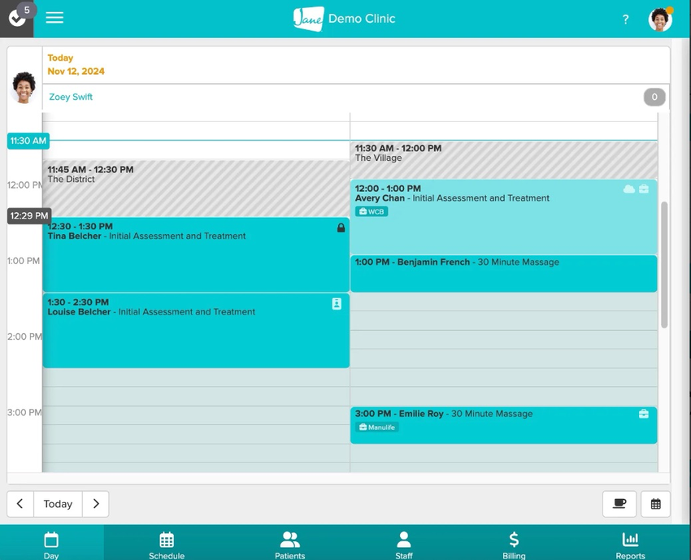691x560 pixels.
Task: Open Benjamin French's 1:00 PM massage
Action: point(504,273)
